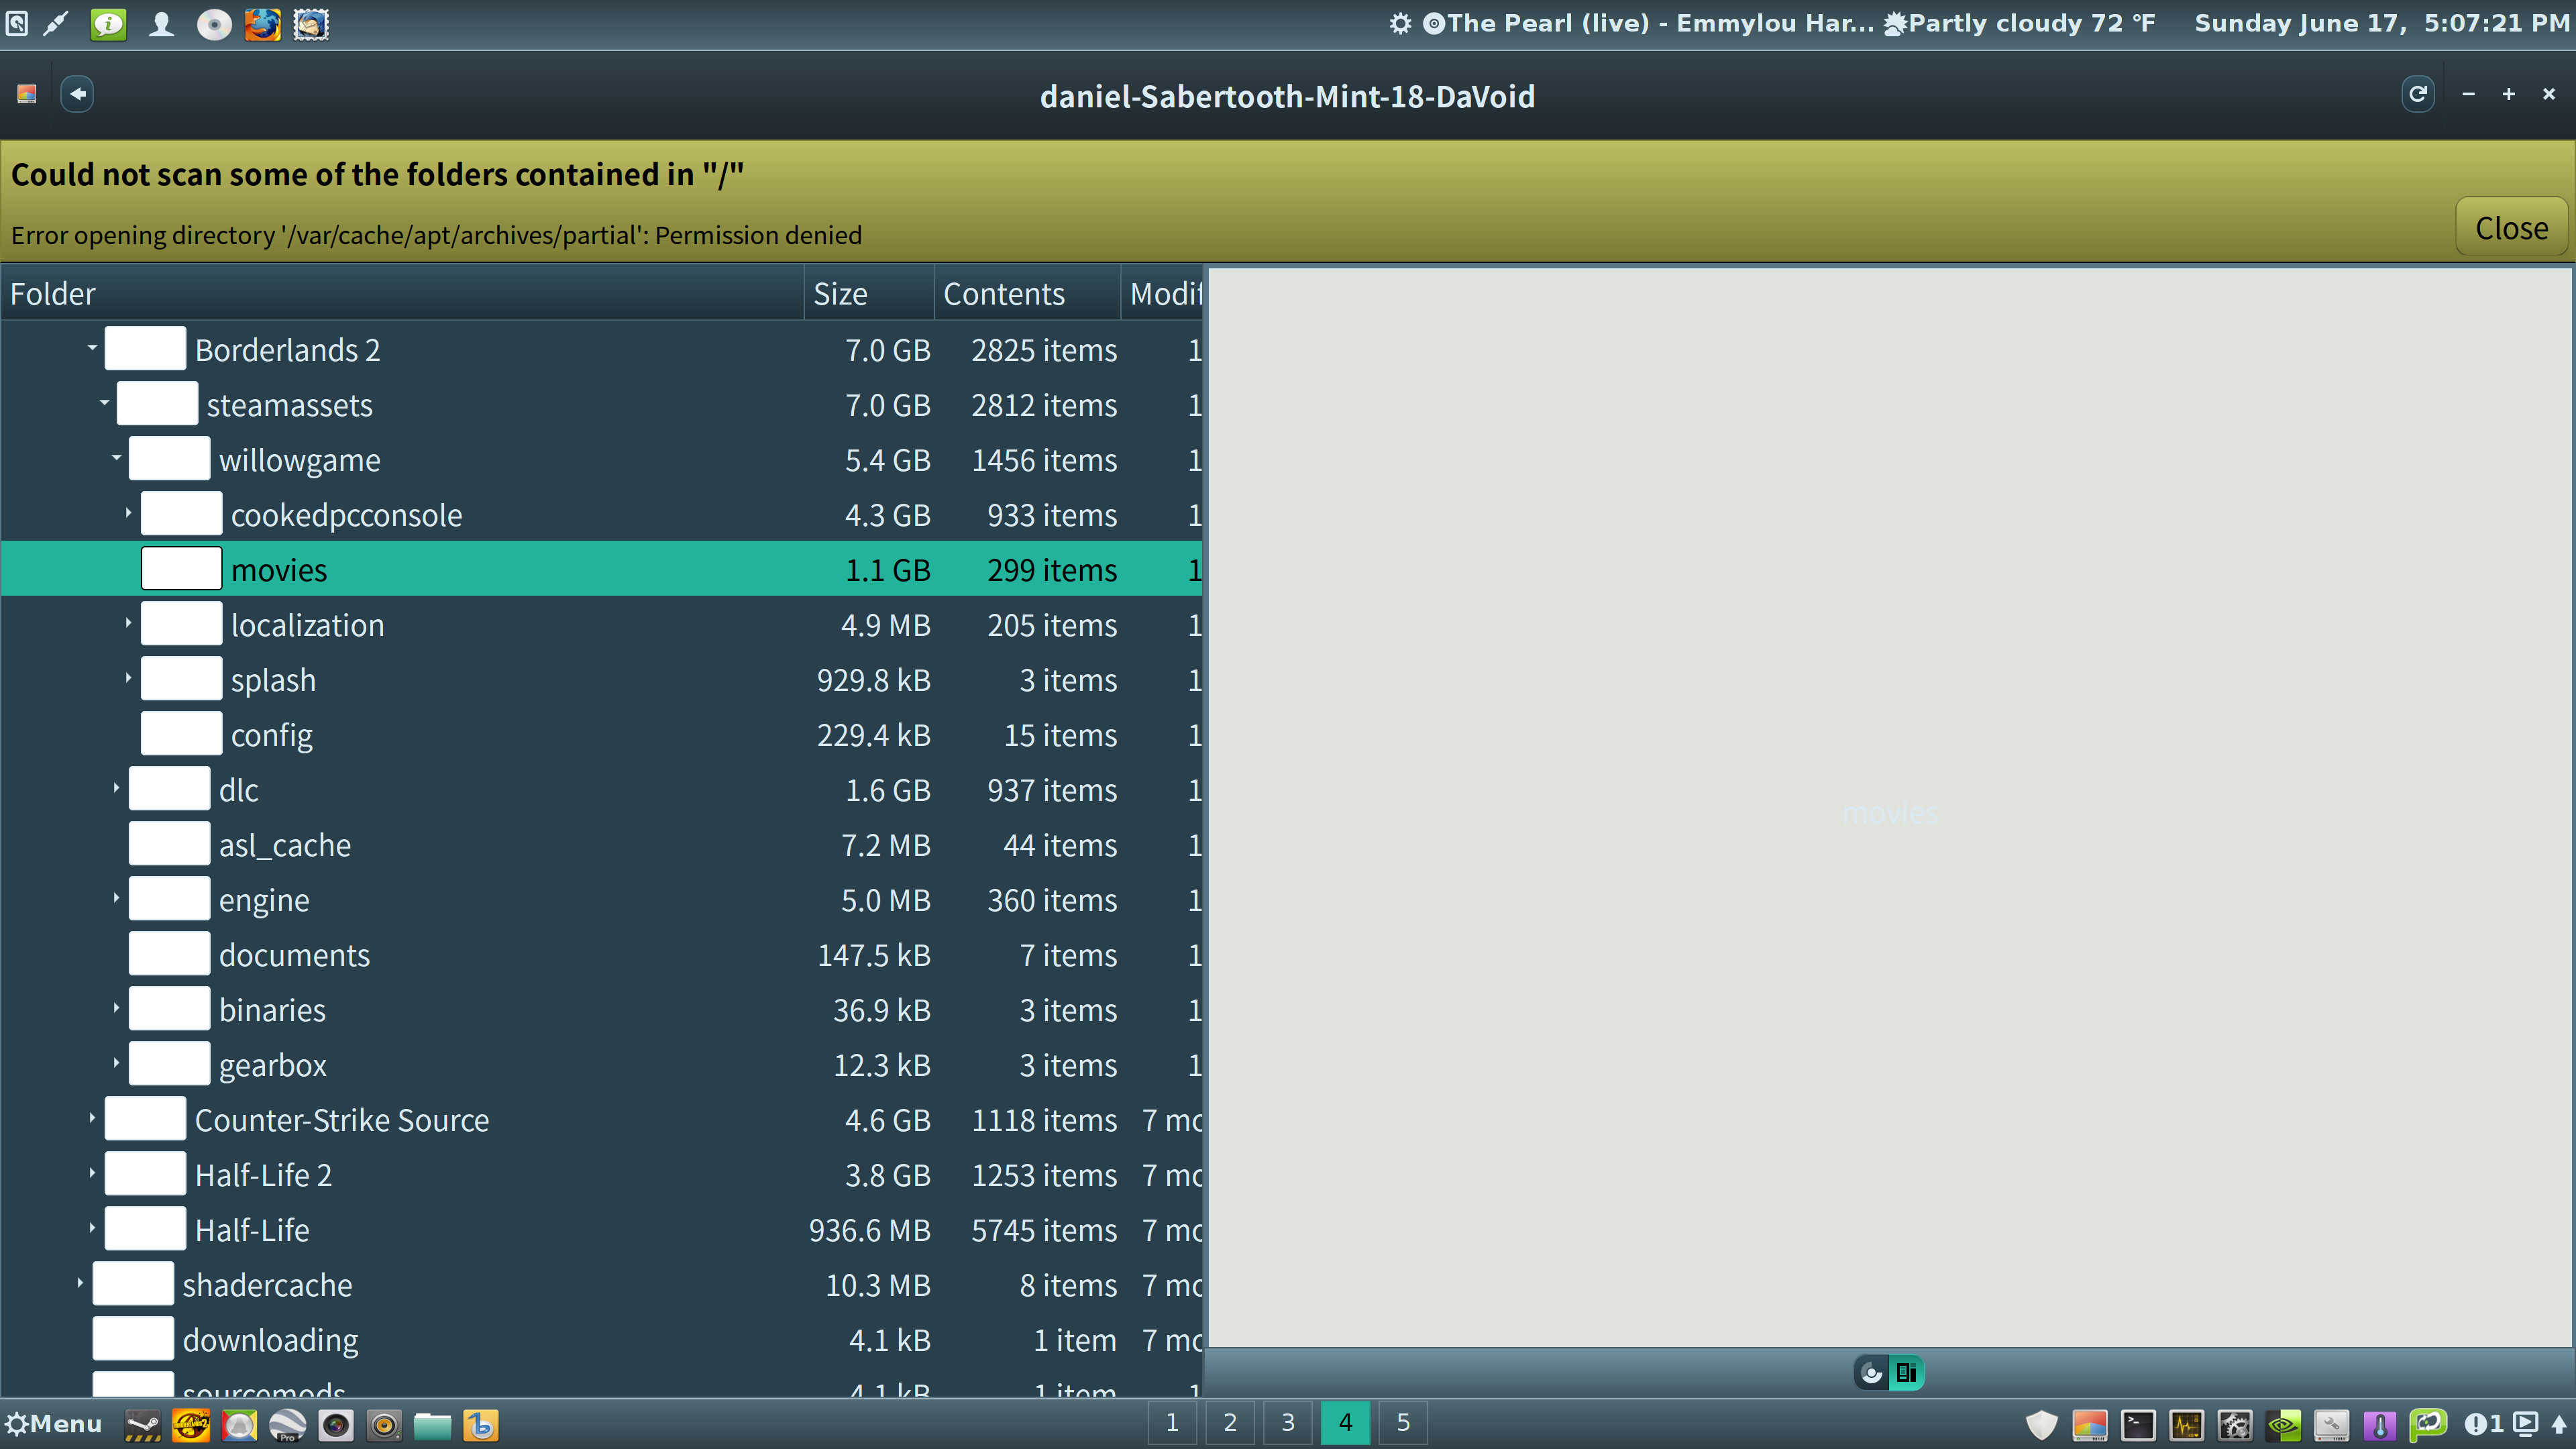The image size is (2576, 1449).
Task: Go back with the header back arrow
Action: point(78,95)
